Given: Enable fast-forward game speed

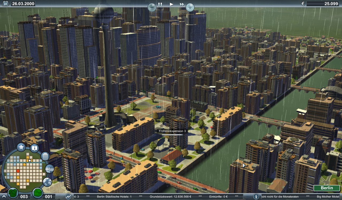Looking at the screenshot, I should 182,4.
